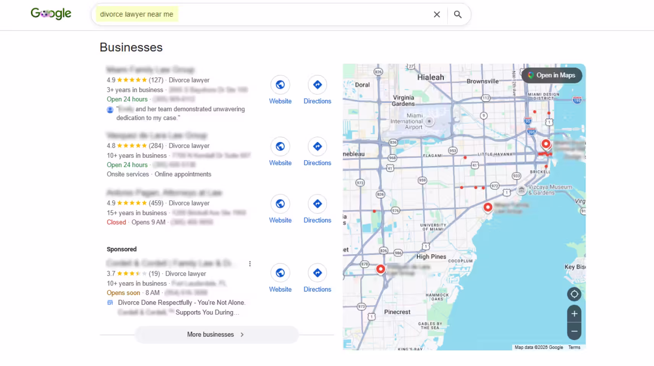Viewport: 654px width, 366px height.
Task: Open Website icon for the 127-review listing
Action: point(280,85)
